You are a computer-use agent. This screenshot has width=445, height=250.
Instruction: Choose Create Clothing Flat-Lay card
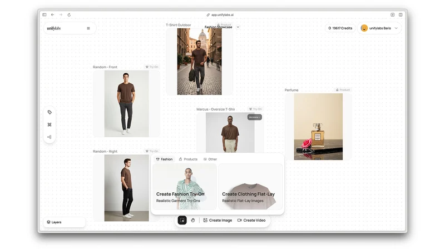pyautogui.click(x=250, y=187)
